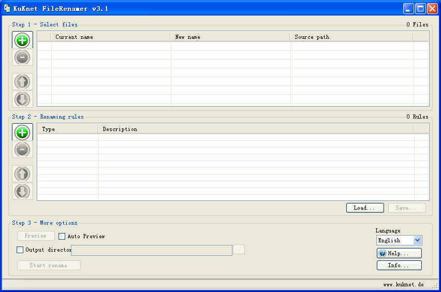This screenshot has width=441, height=292.
Task: Move file down arrow in Step 1
Action: pos(22,99)
